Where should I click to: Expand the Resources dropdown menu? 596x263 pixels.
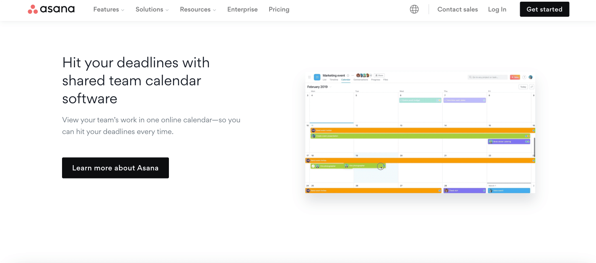click(198, 9)
